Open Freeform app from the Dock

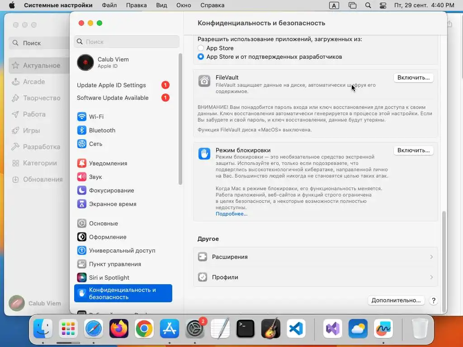[x=383, y=328]
